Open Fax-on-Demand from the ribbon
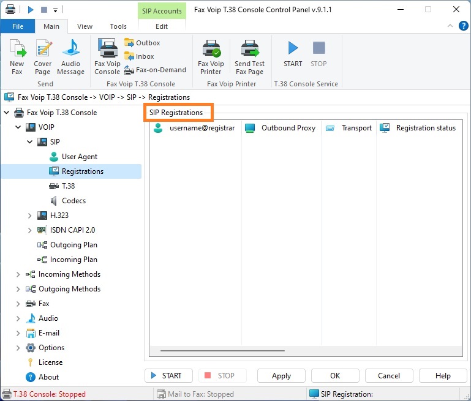Viewport: 471px width, 401px height. [x=156, y=70]
